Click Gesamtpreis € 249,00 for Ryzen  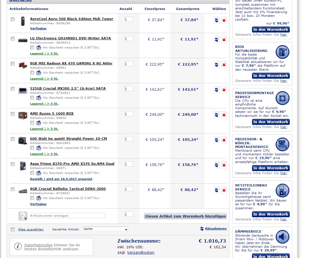click(188, 114)
